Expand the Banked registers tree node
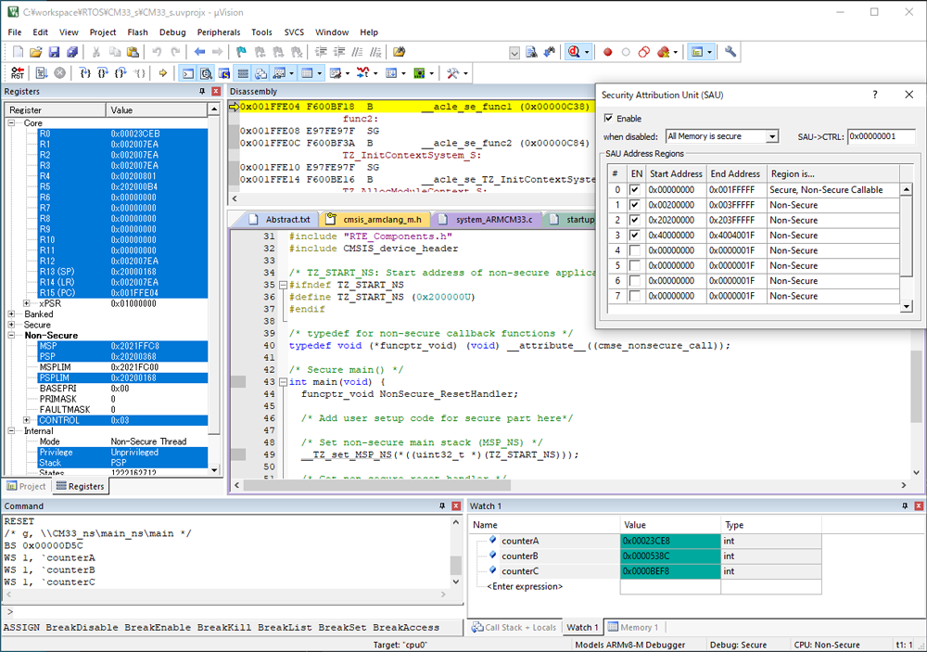Image resolution: width=927 pixels, height=652 pixels. [12, 314]
